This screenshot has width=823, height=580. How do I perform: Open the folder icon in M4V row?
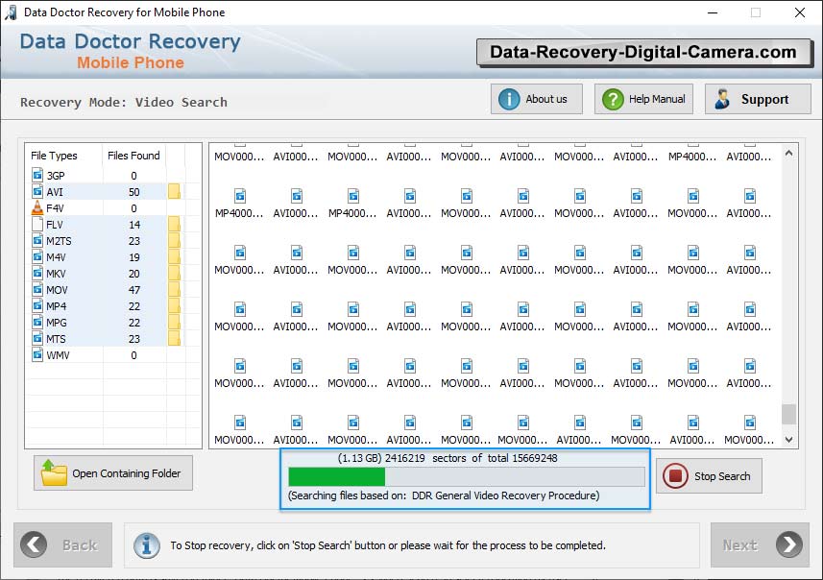pos(174,256)
